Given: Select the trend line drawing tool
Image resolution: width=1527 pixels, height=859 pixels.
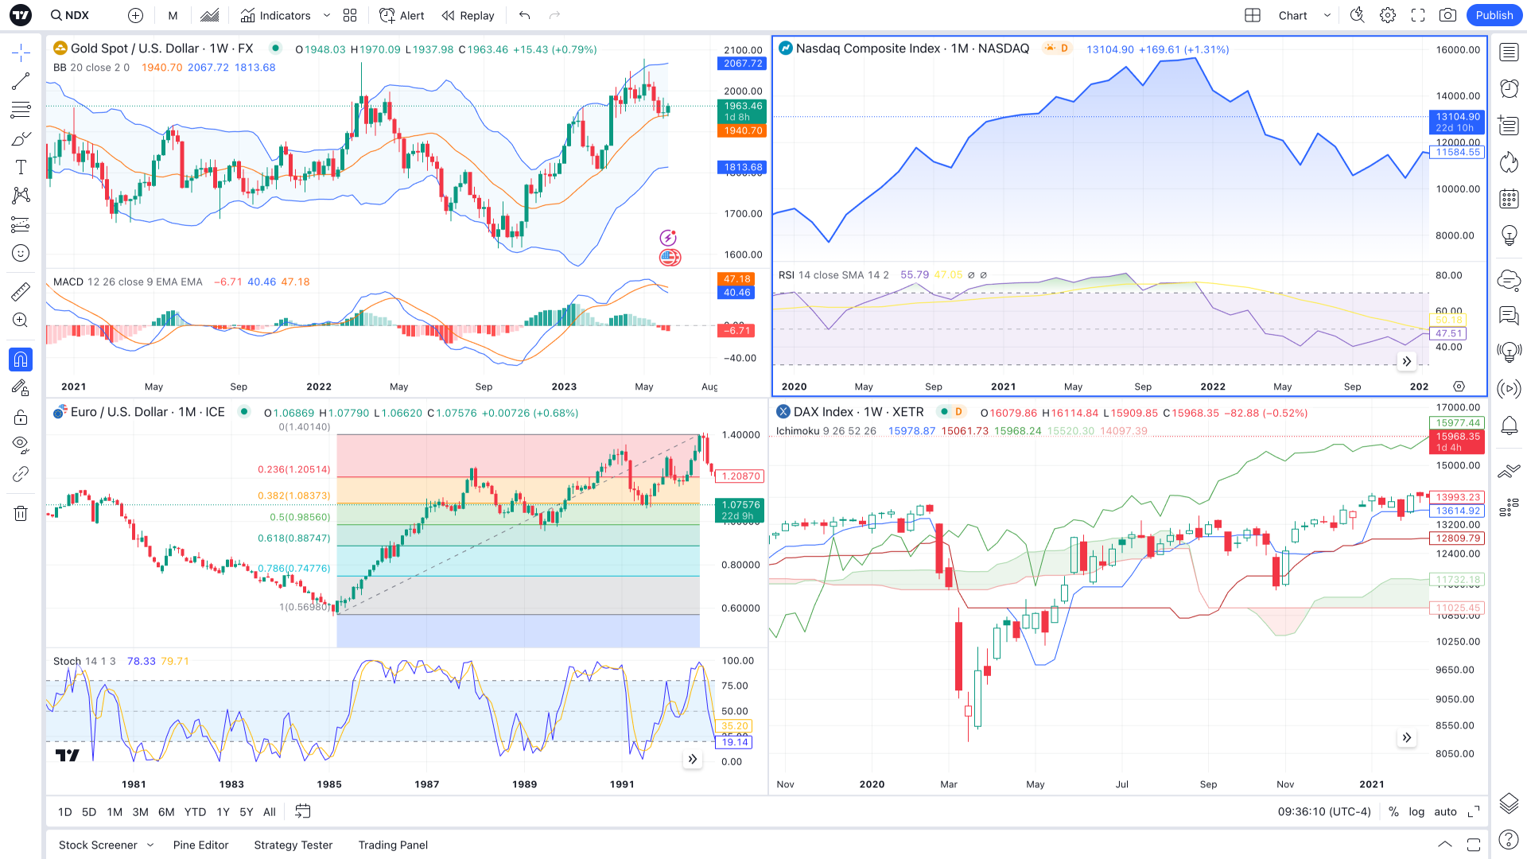Looking at the screenshot, I should click(21, 81).
